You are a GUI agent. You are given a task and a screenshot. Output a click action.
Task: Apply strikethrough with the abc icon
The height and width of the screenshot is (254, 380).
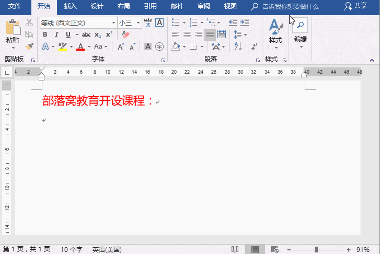[x=86, y=34]
